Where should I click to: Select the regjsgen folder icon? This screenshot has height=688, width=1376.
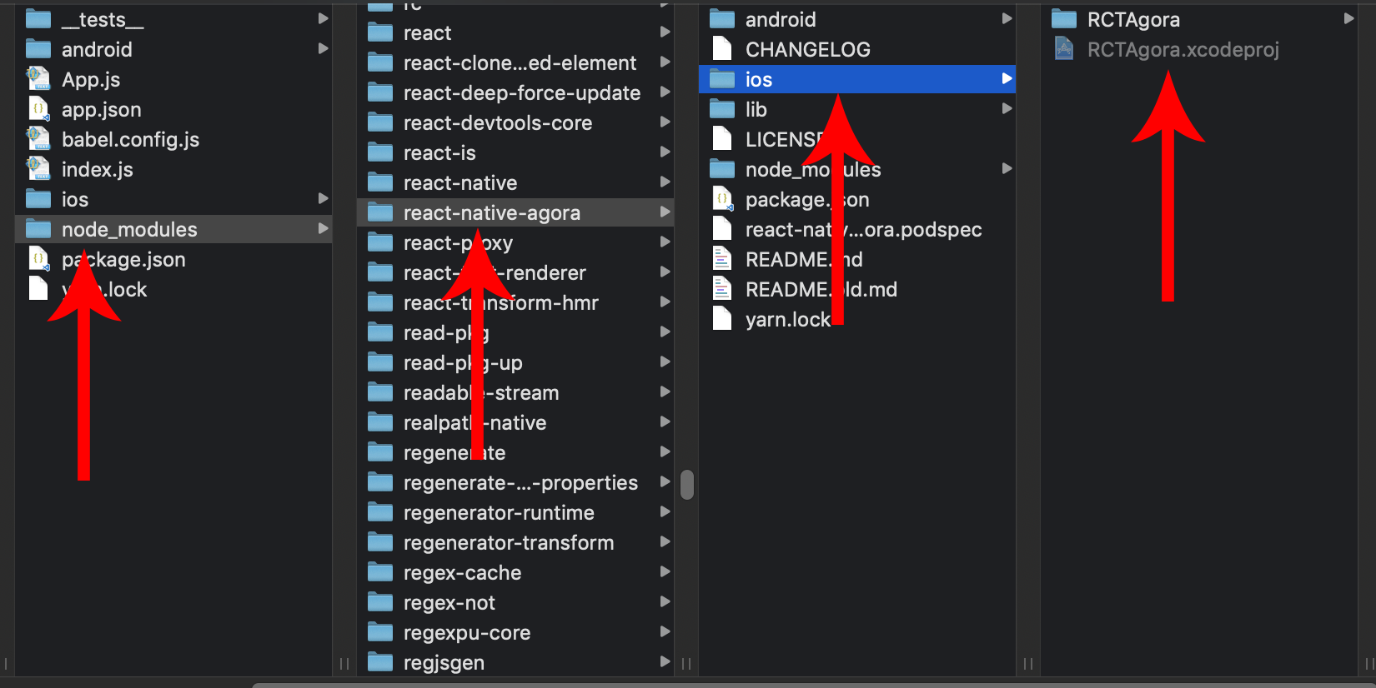[380, 662]
